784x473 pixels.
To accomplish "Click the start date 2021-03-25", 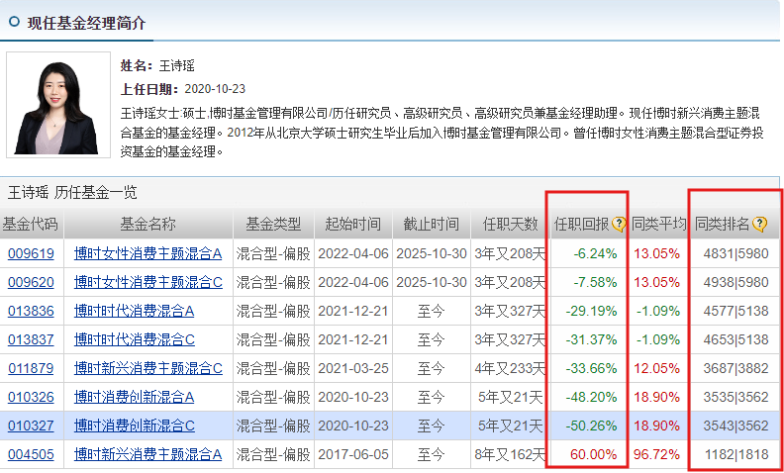I will pyautogui.click(x=353, y=368).
